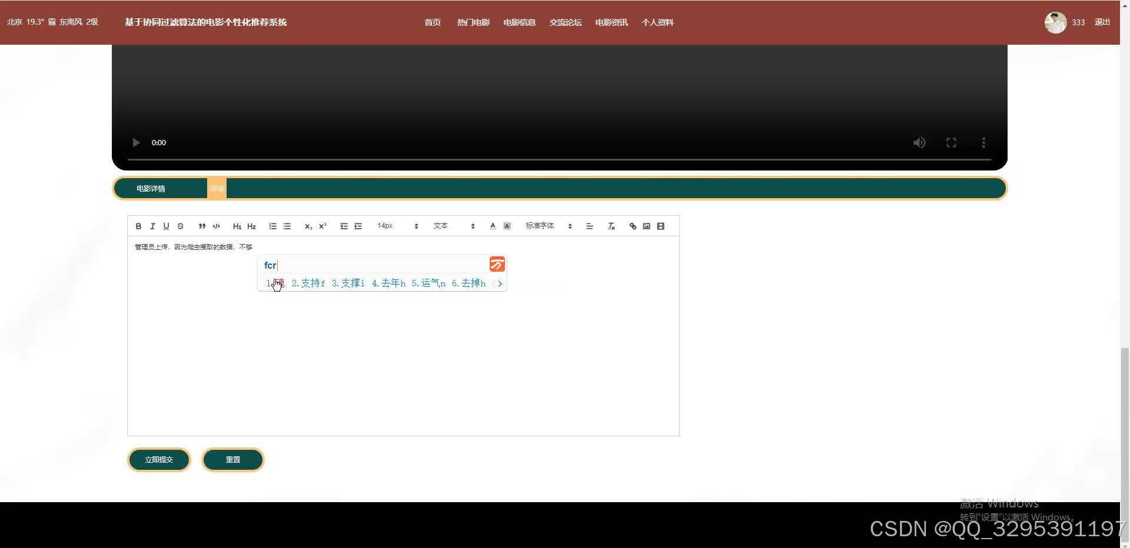Apply subscript formatting
This screenshot has height=548, width=1130.
pyautogui.click(x=308, y=226)
